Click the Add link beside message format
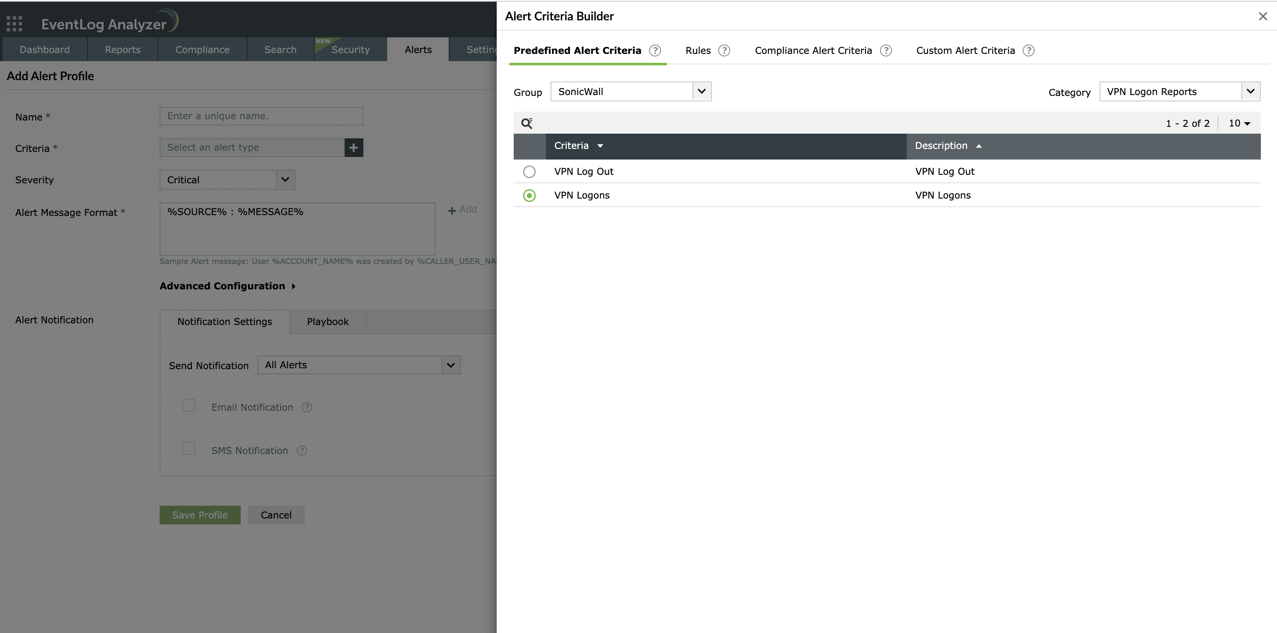 462,210
